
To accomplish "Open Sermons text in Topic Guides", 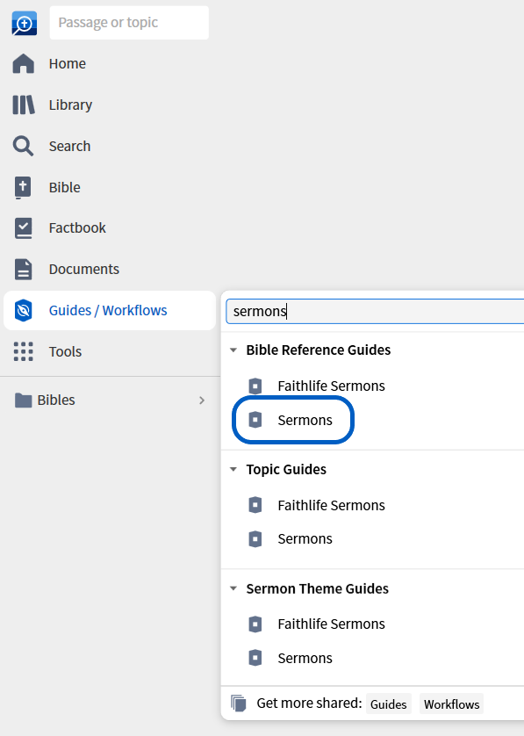I will pos(305,539).
